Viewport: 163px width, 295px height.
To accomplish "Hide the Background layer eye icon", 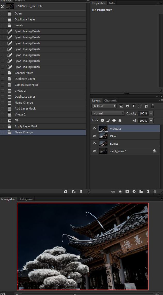I will tap(94, 151).
